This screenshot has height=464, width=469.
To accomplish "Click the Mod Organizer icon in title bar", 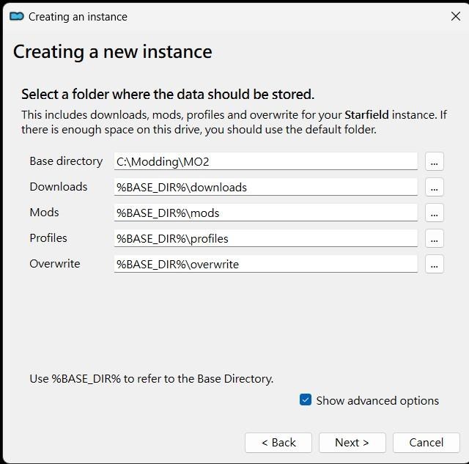I will point(16,16).
